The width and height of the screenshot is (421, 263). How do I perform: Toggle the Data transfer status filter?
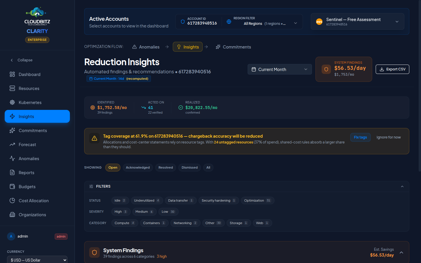coord(181,200)
